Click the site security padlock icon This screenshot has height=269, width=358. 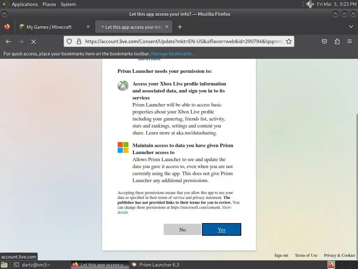[x=79, y=41]
